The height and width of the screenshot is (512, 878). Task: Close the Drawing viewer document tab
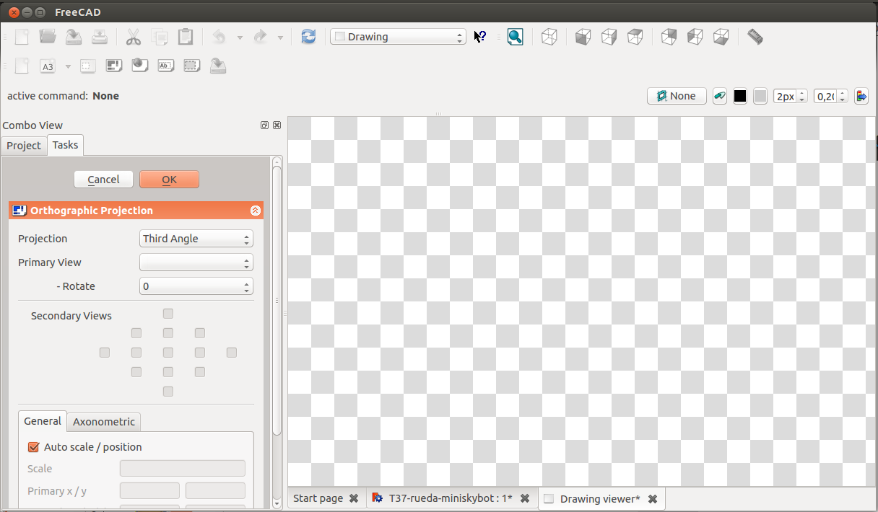[x=653, y=499]
